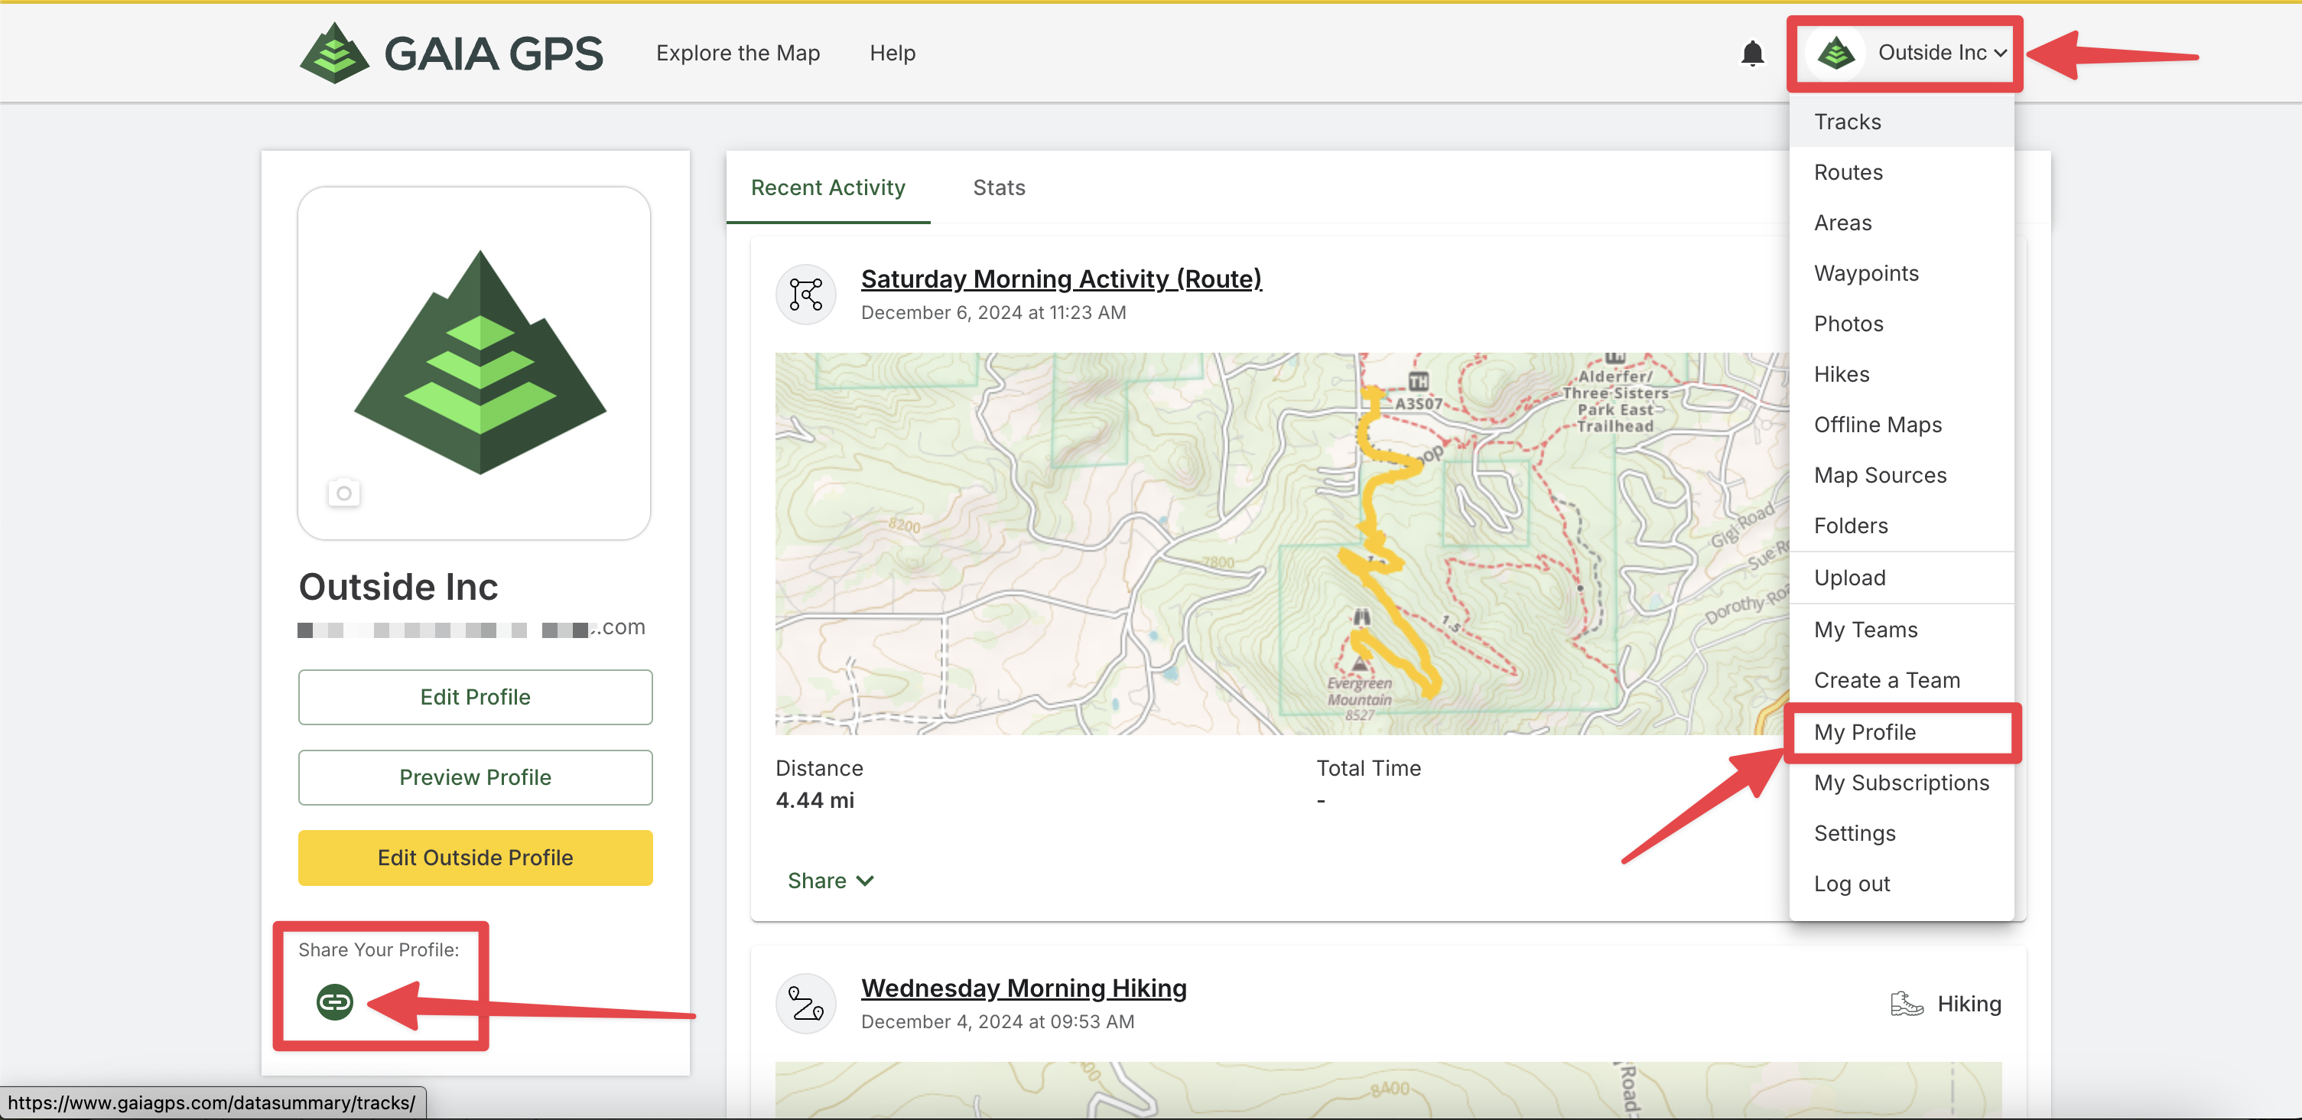Choose Waypoints from account menu
Screen dimensions: 2302x1120
click(1900, 272)
